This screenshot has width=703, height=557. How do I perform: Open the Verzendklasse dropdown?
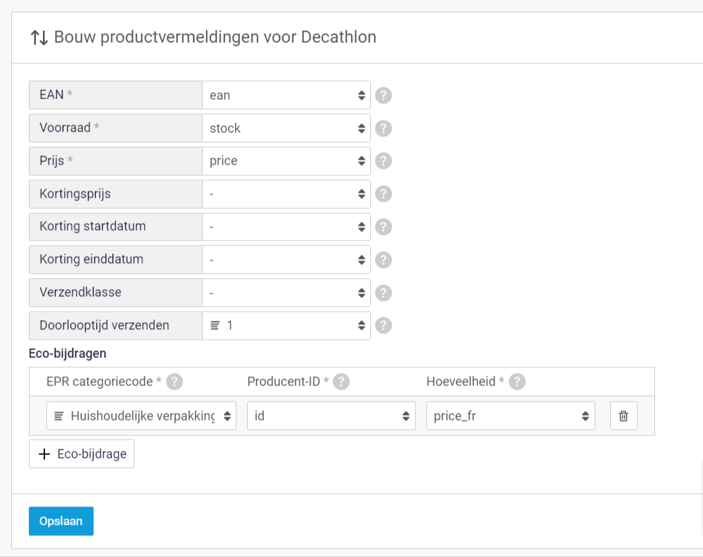point(286,293)
